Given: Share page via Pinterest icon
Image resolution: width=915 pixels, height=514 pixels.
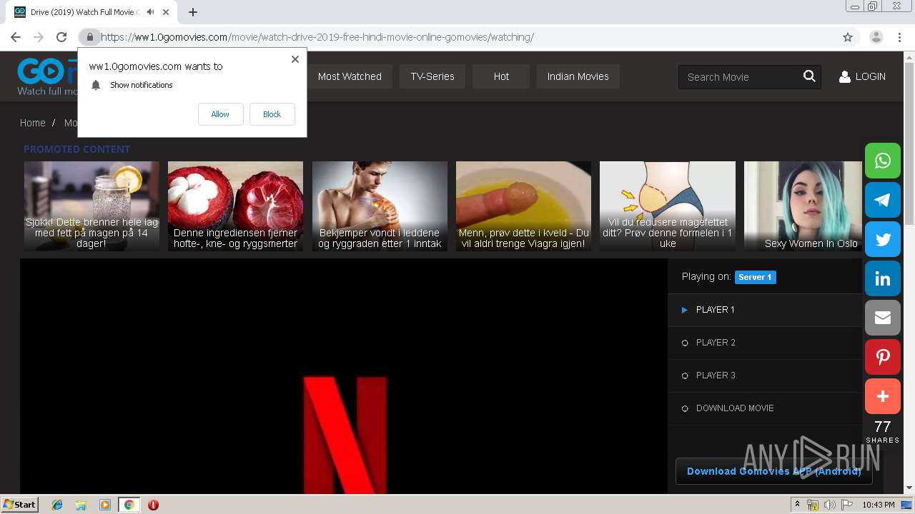Looking at the screenshot, I should pos(883,357).
